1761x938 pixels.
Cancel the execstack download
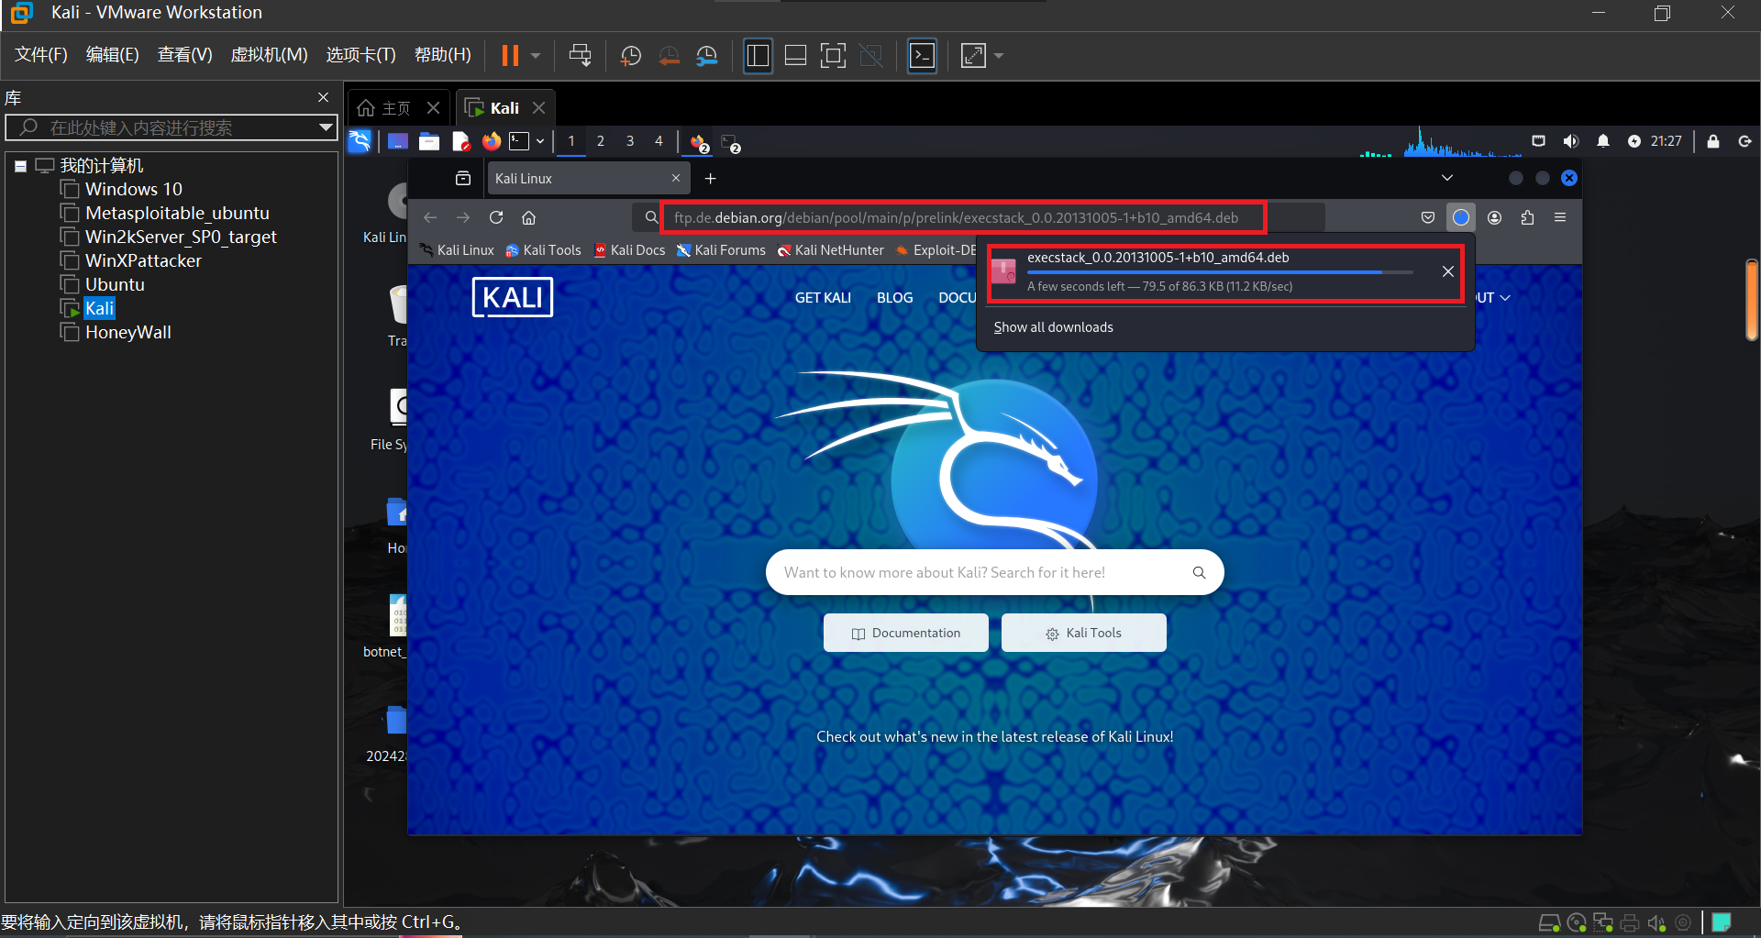pos(1447,271)
